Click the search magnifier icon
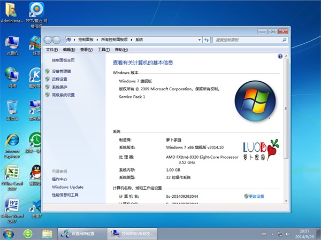321x240 pixels. (x=284, y=40)
